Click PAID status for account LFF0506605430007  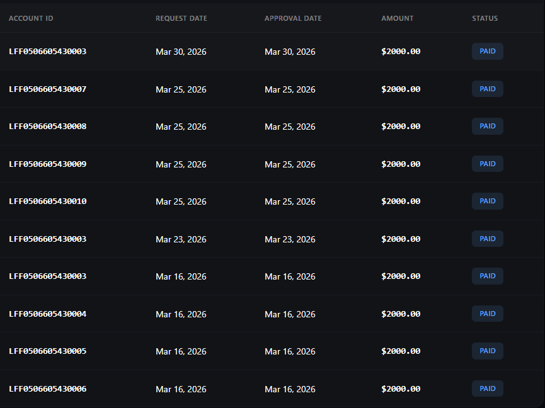(487, 89)
